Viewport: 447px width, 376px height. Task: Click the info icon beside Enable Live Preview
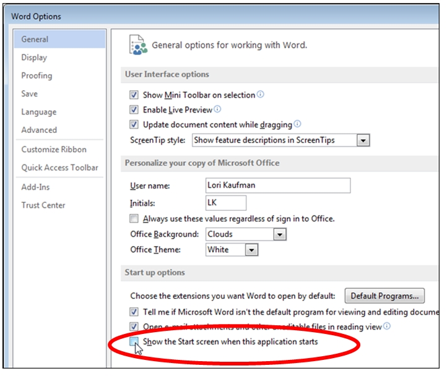(x=217, y=109)
